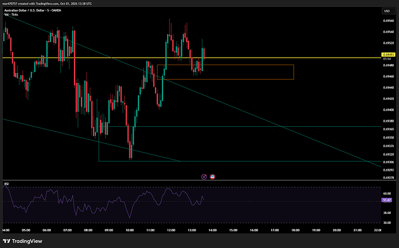Click the 30.00 RSI scale label
The image size is (399, 248).
(387, 223)
